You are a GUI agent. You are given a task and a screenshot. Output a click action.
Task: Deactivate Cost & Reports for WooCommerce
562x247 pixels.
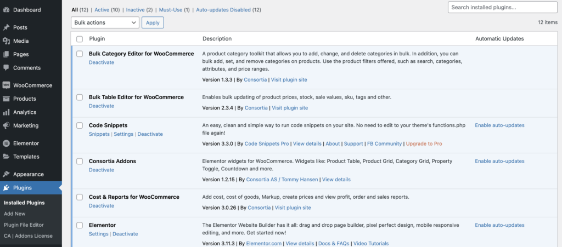(x=102, y=205)
